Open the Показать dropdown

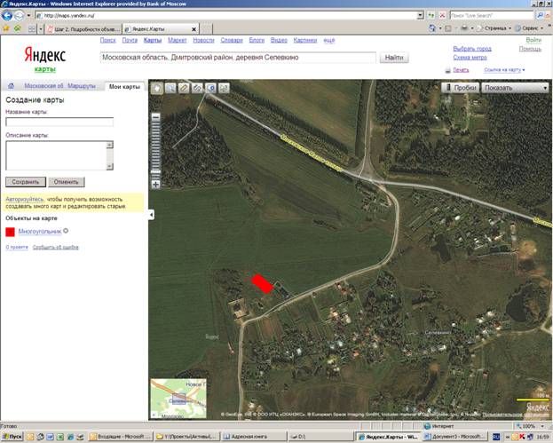(516, 88)
